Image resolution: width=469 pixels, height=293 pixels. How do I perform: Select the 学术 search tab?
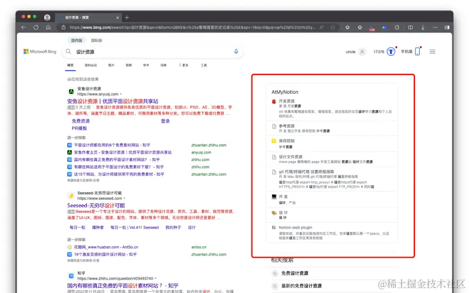(x=146, y=65)
